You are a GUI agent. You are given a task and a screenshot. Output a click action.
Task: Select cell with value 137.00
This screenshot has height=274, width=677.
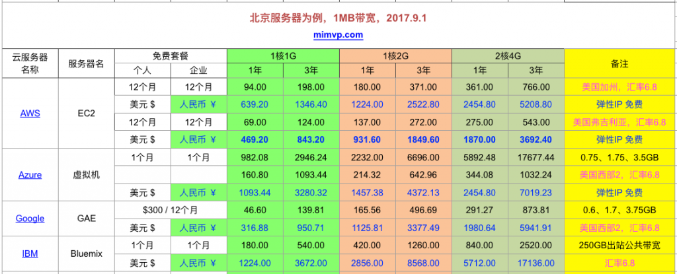[x=368, y=122]
